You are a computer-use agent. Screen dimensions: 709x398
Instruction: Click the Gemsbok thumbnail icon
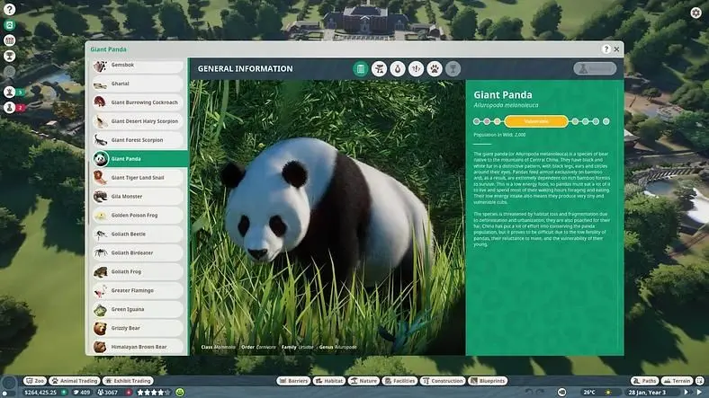[x=100, y=66]
